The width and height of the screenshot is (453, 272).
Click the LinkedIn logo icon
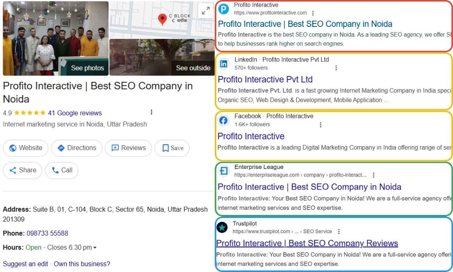[223, 64]
